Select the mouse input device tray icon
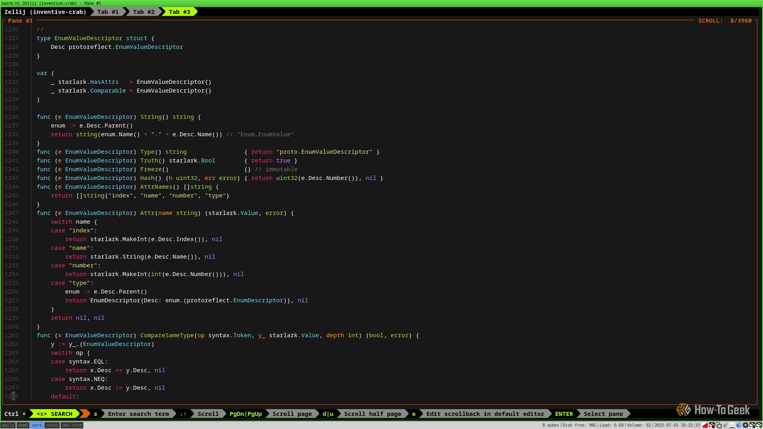The height and width of the screenshot is (429, 763). (725, 425)
